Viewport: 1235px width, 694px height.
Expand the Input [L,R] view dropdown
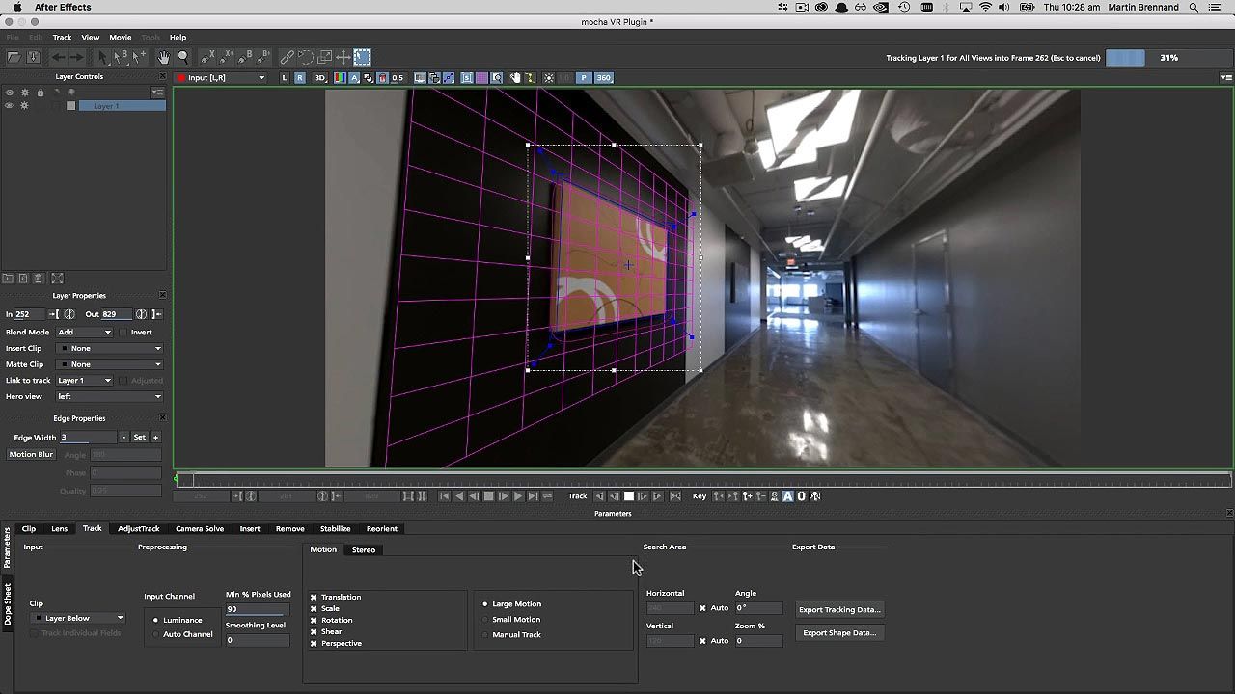click(x=224, y=78)
